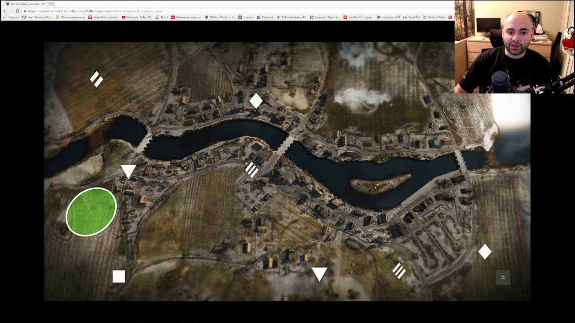Open the Вспышка Гайды YouTube bookmark
The height and width of the screenshot is (323, 575).
[x=137, y=17]
